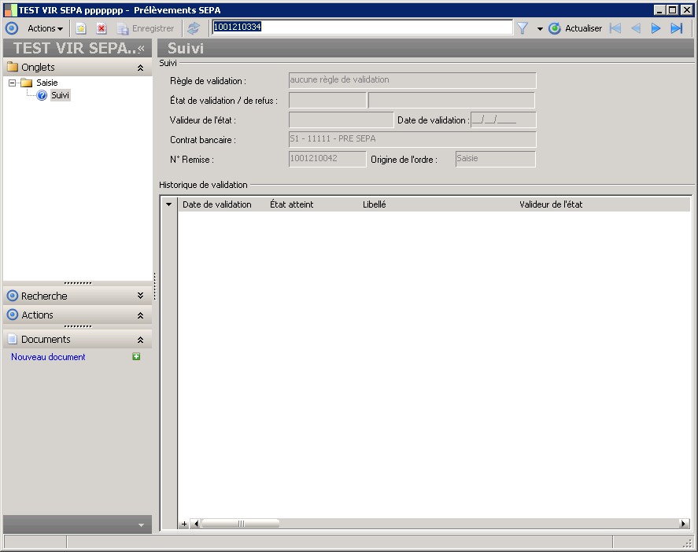Click the filter funnel icon
The height and width of the screenshot is (552, 698).
pyautogui.click(x=523, y=28)
